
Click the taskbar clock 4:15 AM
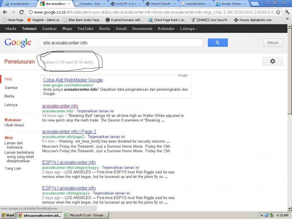[282, 216]
